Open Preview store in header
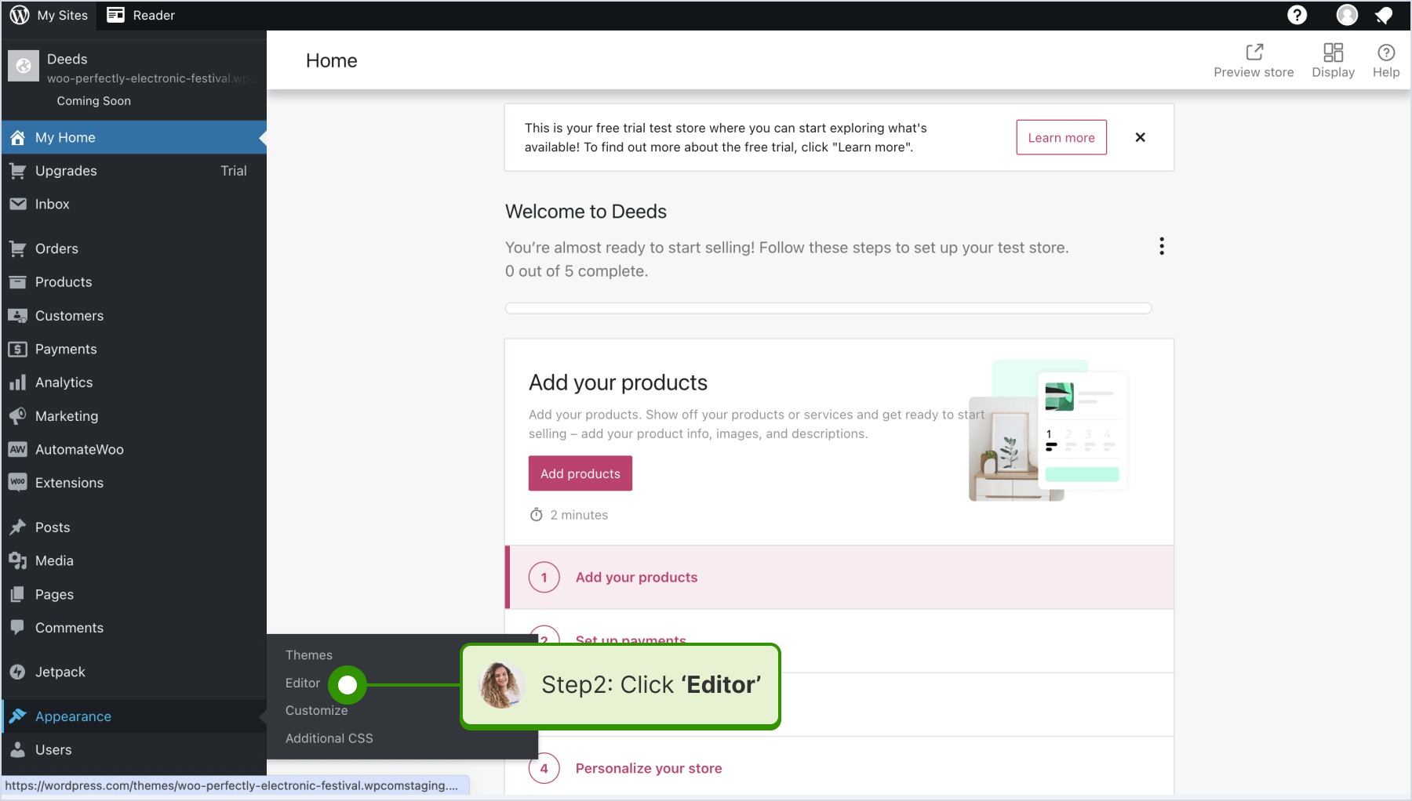This screenshot has height=801, width=1412. [x=1254, y=60]
